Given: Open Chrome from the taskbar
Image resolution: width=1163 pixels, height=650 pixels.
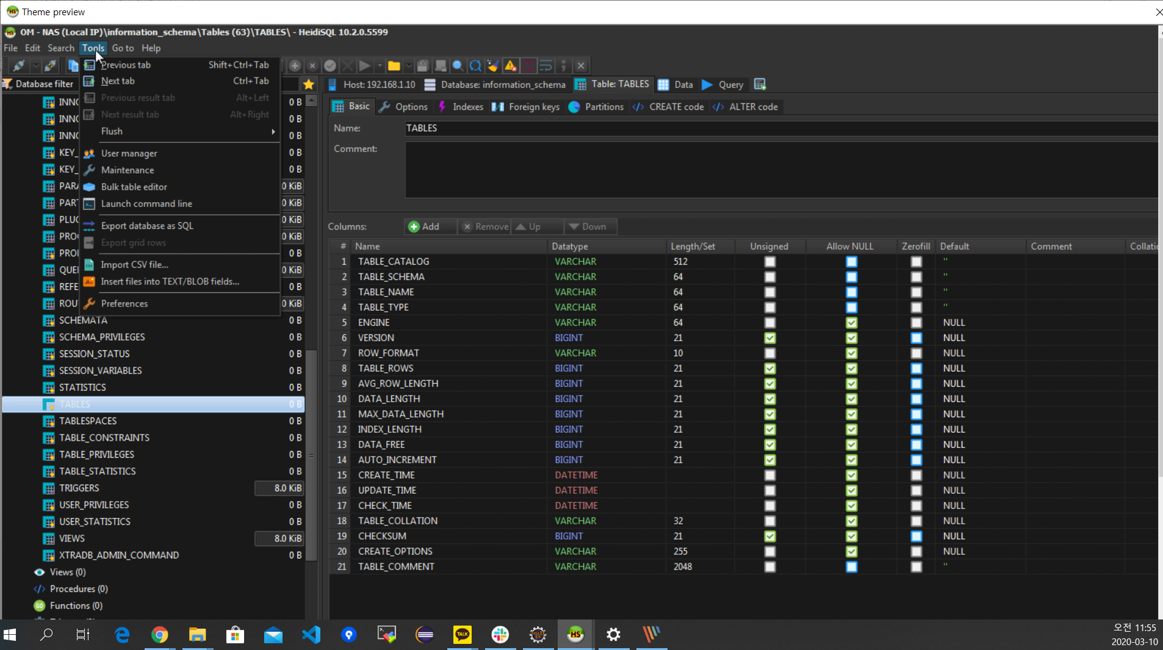Looking at the screenshot, I should tap(160, 635).
